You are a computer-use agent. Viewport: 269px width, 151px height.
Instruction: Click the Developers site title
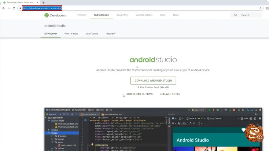[58, 15]
